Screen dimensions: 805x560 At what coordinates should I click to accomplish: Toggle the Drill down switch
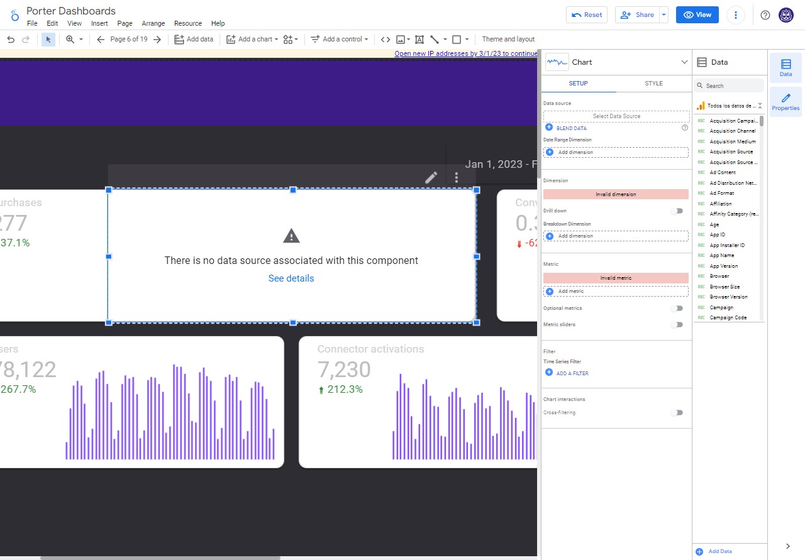coord(677,211)
